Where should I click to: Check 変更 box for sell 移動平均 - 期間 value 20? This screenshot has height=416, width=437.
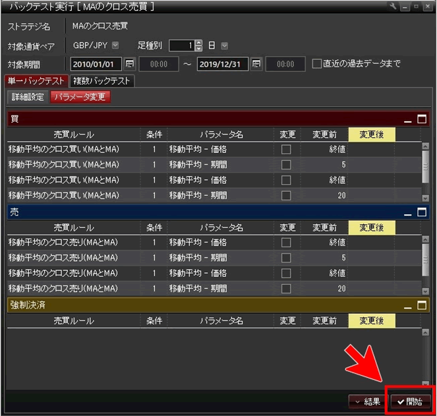(x=286, y=288)
